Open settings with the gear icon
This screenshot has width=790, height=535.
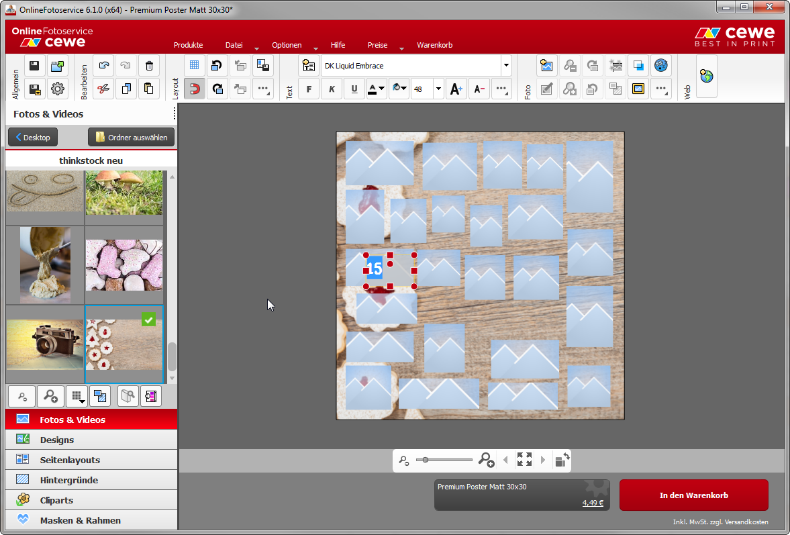pyautogui.click(x=58, y=89)
